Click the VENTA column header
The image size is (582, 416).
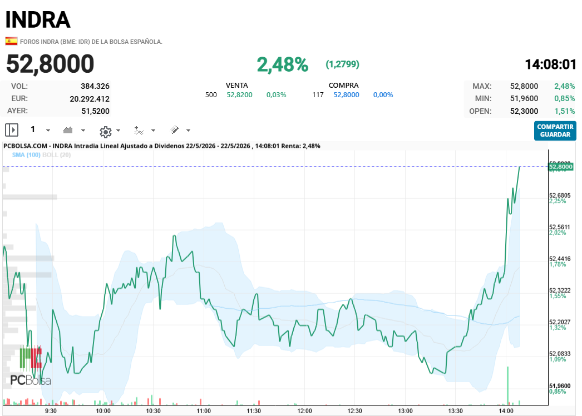coord(237,85)
